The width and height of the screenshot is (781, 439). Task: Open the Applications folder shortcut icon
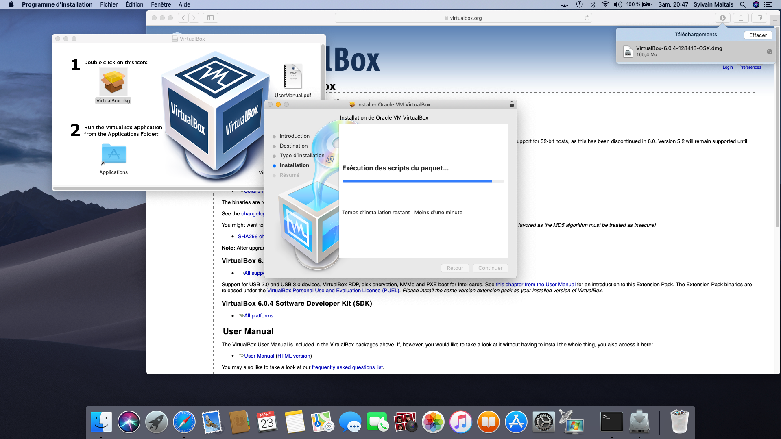[113, 154]
